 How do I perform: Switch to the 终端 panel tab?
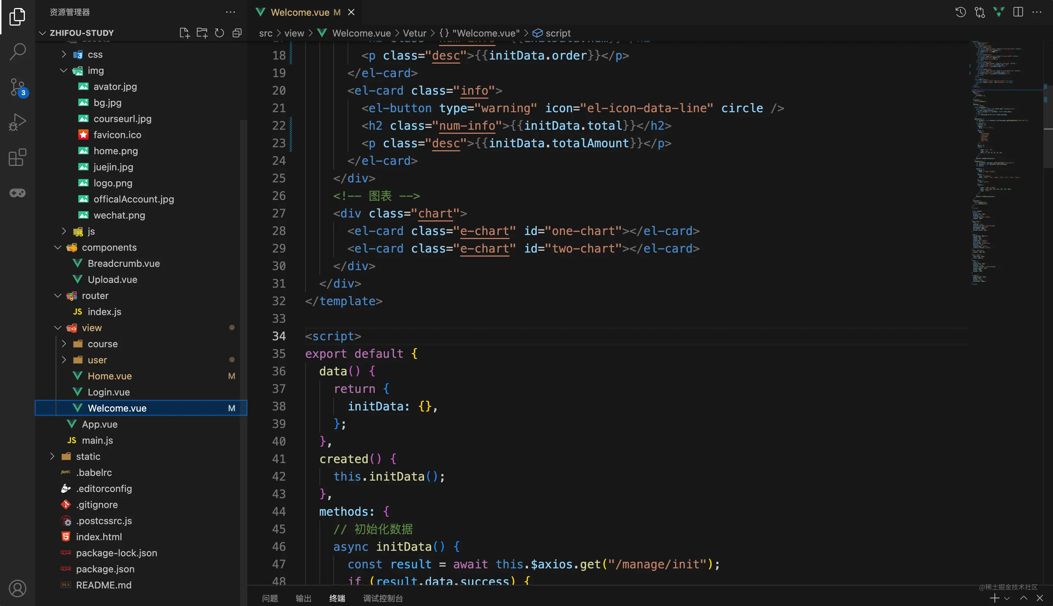click(x=337, y=598)
